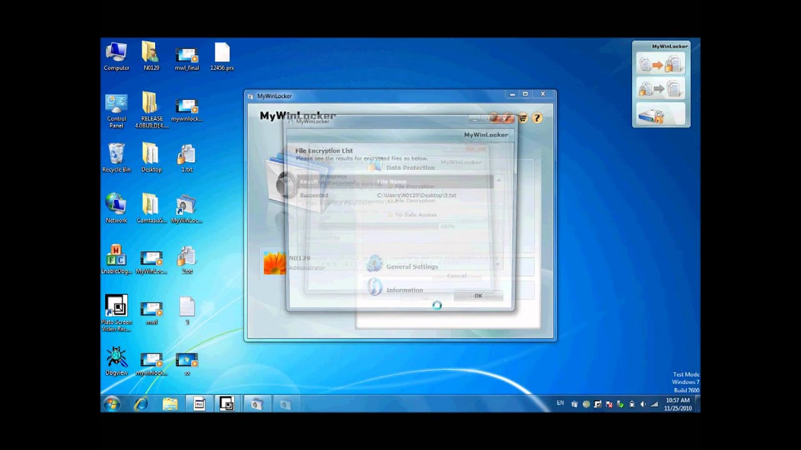
Task: Open the clock showing 10:57 AM
Action: 677,404
